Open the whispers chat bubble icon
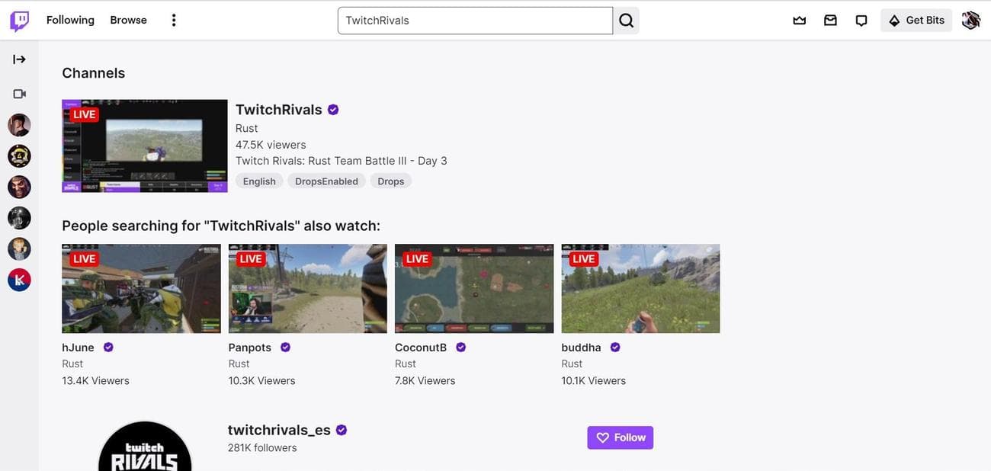Image resolution: width=991 pixels, height=471 pixels. 861,21
